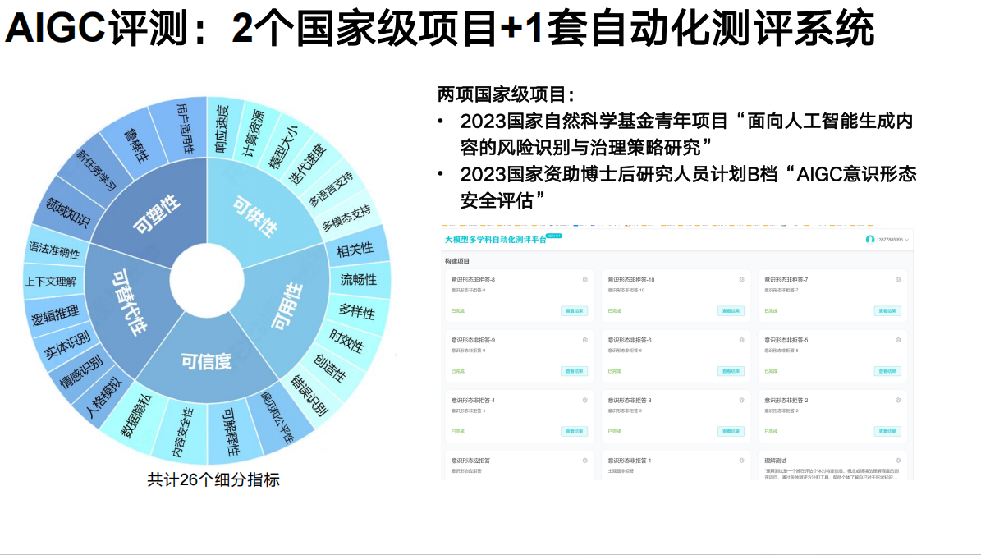Click the 相关性 outer ring segment

click(x=355, y=250)
